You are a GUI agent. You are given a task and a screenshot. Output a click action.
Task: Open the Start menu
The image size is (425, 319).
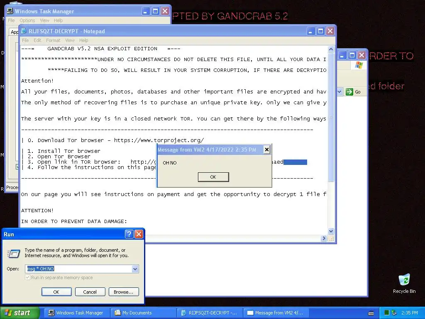point(20,313)
